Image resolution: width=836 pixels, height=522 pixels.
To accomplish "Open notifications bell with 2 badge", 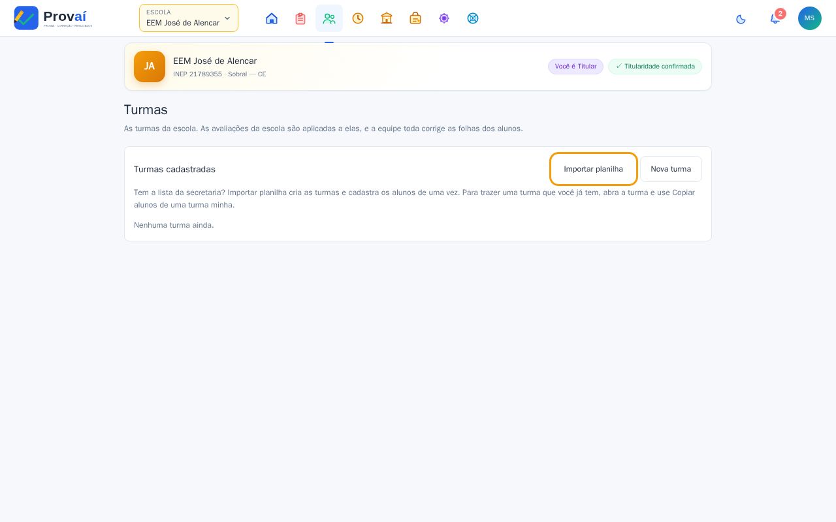I will pos(775,18).
